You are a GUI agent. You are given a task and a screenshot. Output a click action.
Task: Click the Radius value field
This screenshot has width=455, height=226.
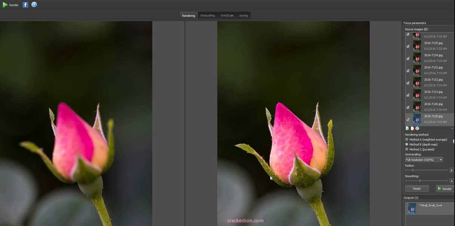[x=452, y=170]
